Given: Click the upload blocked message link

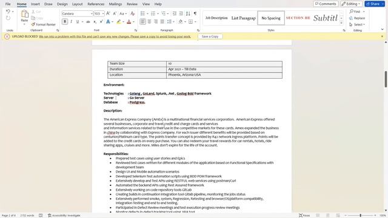Looking at the screenshot, I should [x=115, y=36].
